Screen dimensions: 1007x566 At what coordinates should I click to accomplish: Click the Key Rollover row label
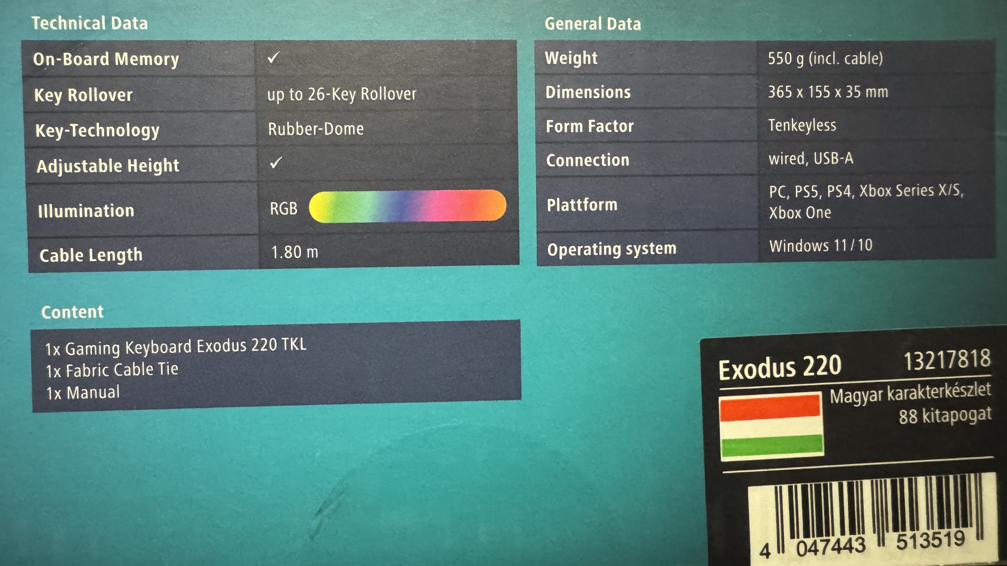click(83, 95)
